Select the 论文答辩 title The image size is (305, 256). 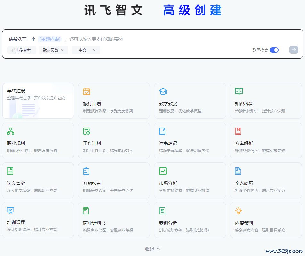(x=16, y=183)
